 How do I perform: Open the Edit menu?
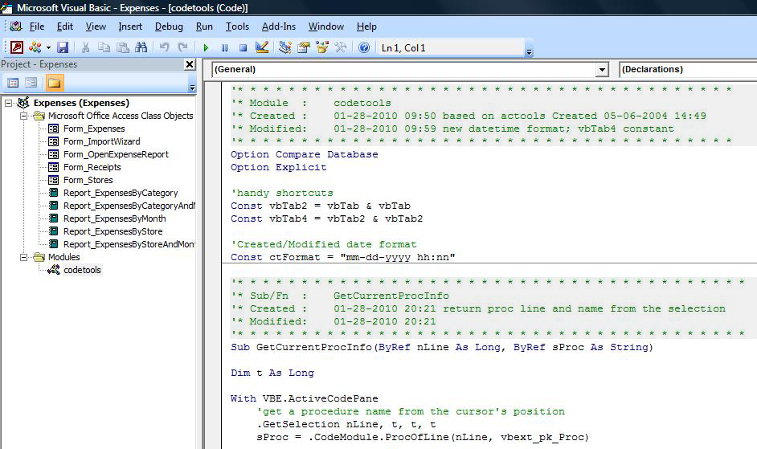click(x=65, y=27)
